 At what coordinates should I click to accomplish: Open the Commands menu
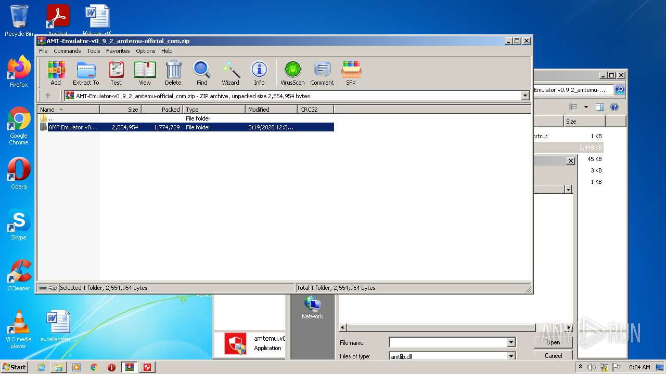coord(67,51)
